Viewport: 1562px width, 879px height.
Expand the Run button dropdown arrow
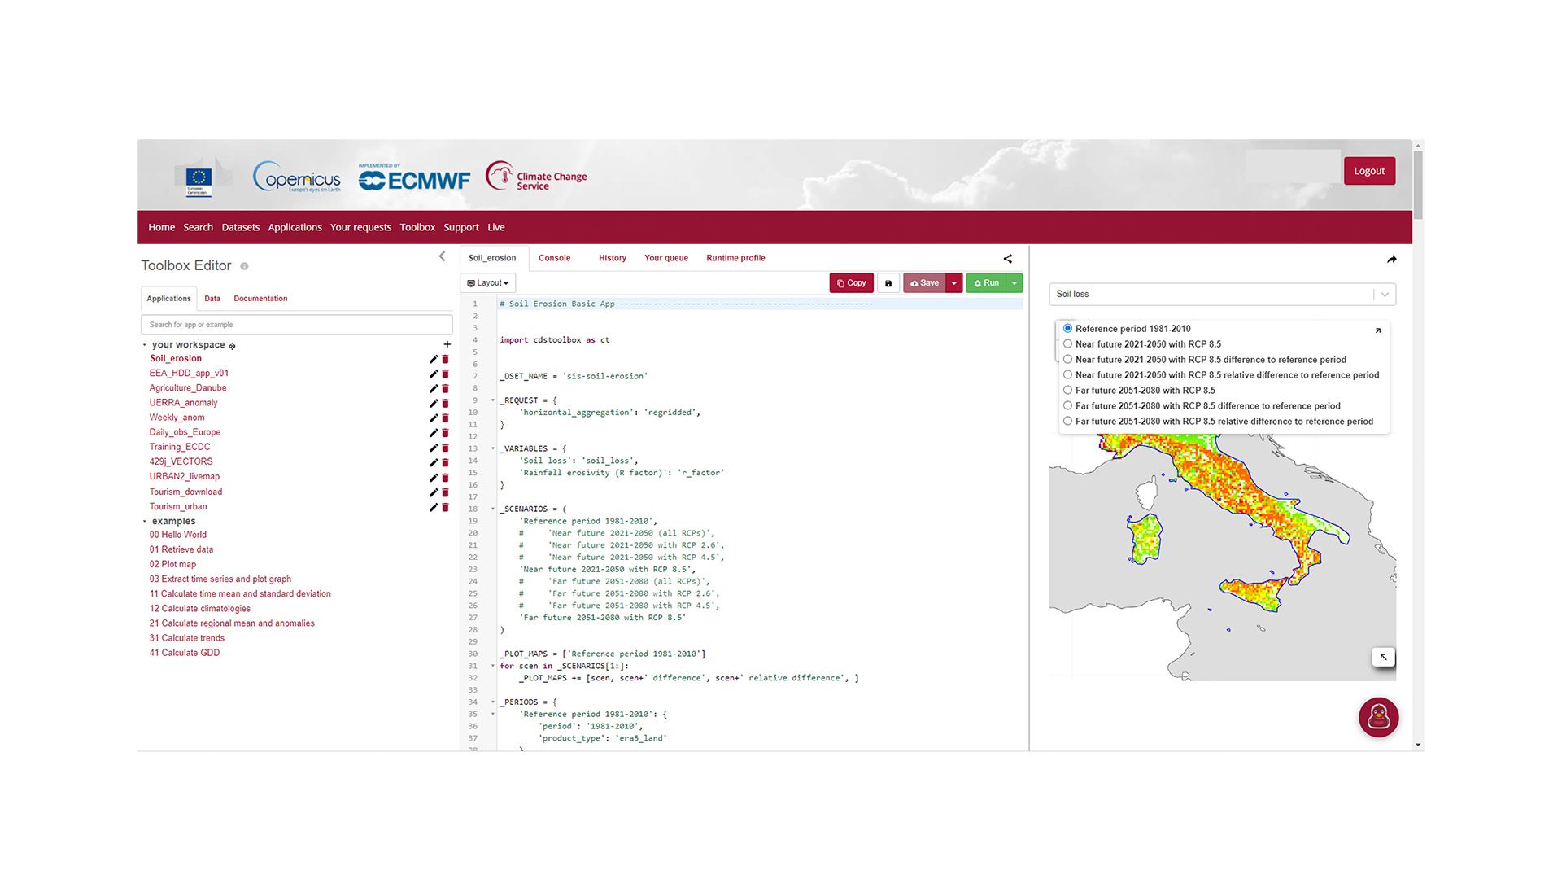pos(1014,283)
